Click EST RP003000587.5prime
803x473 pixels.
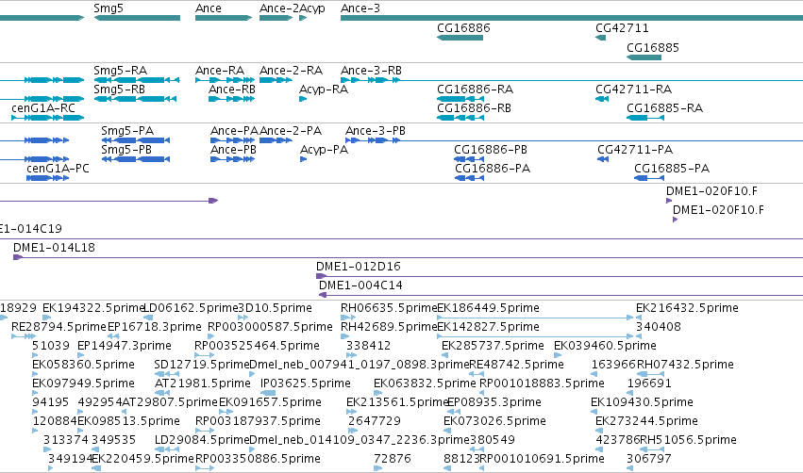[x=271, y=327]
